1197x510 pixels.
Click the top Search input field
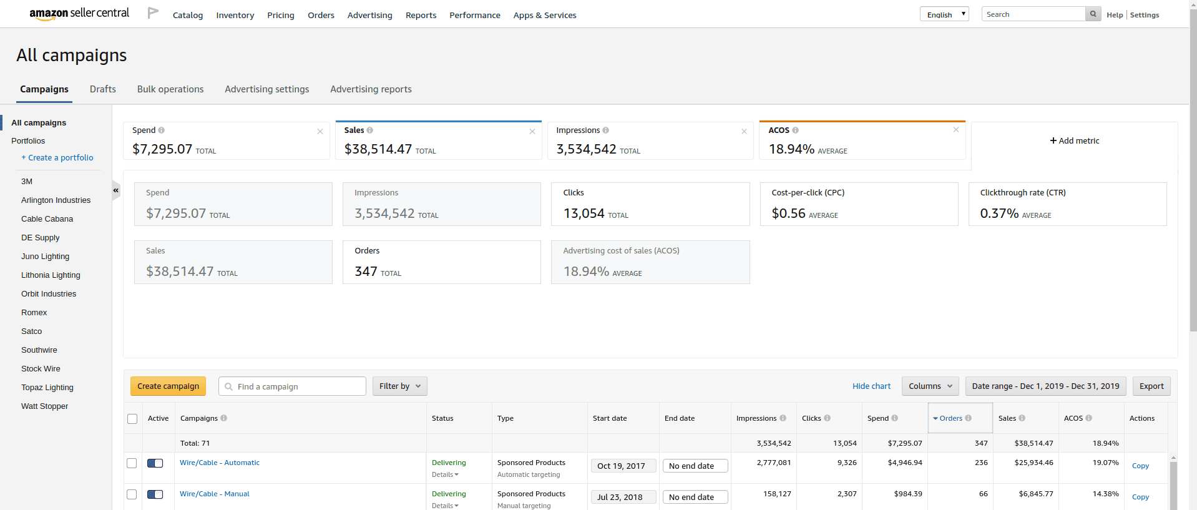1033,14
